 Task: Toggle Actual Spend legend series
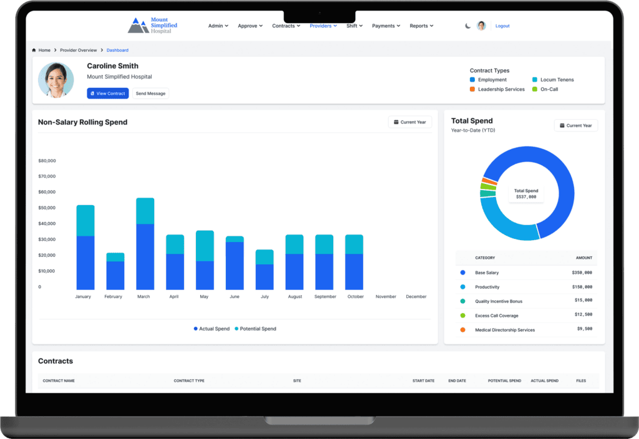tap(212, 329)
